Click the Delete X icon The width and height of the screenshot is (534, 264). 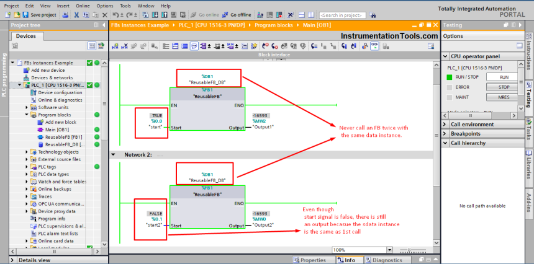tap(105, 15)
